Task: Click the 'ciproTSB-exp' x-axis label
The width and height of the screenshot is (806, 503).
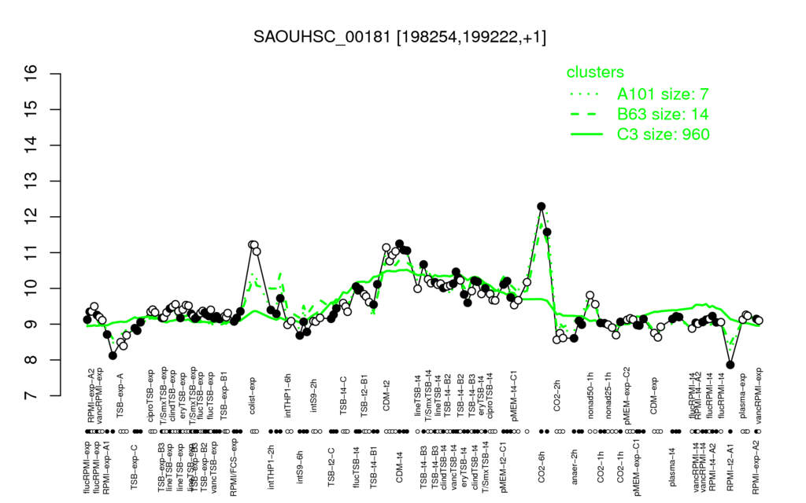Action: (151, 396)
